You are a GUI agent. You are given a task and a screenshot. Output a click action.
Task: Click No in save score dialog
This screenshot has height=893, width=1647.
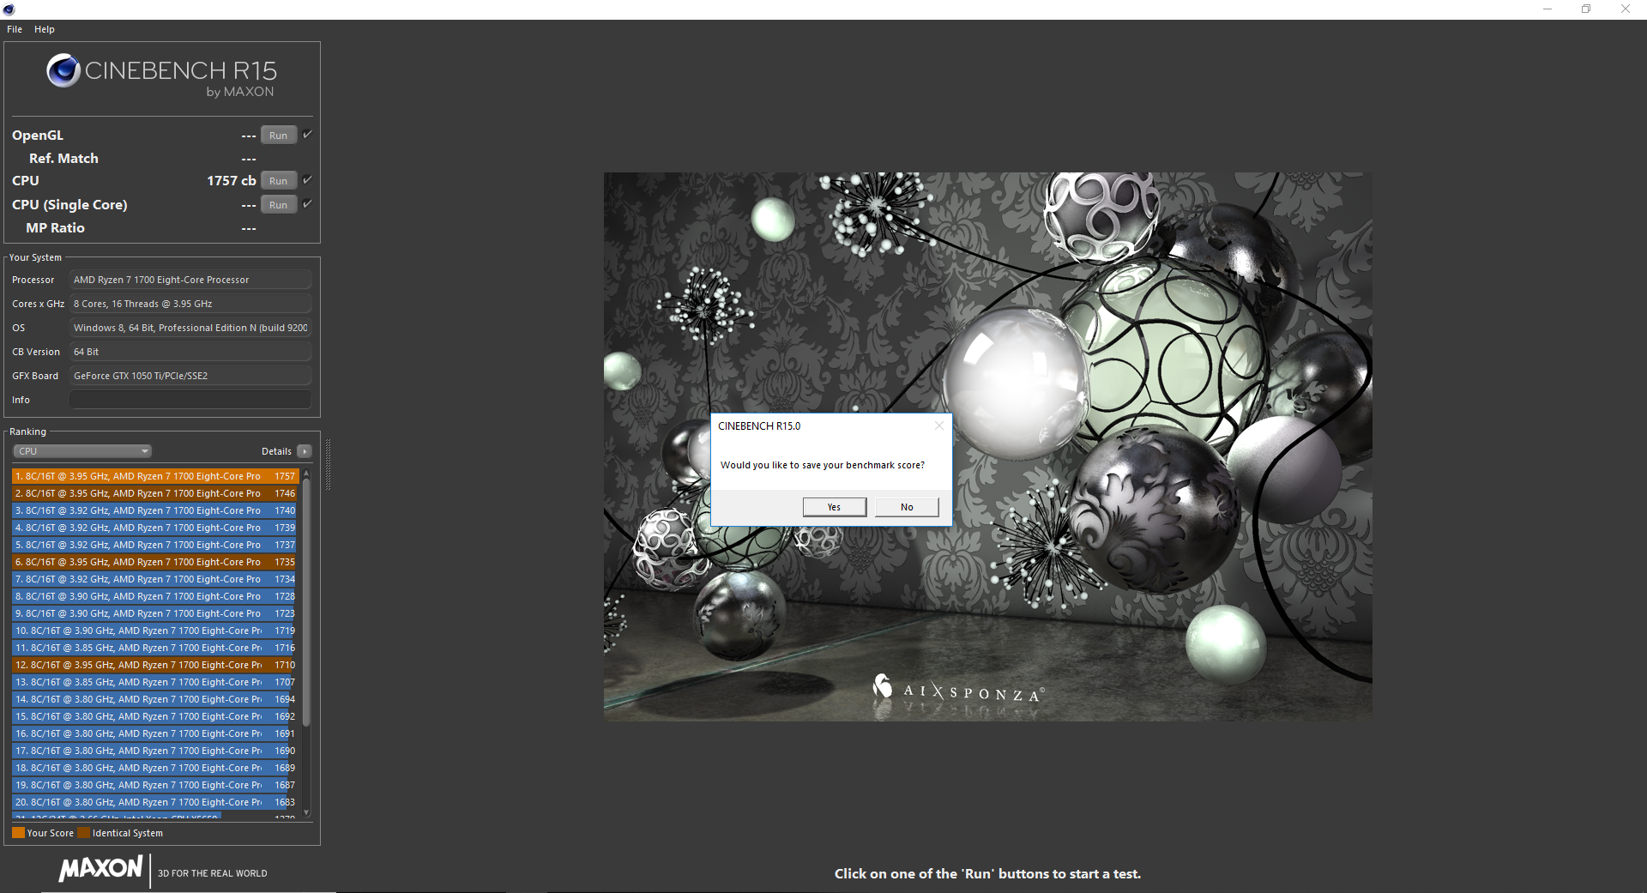coord(907,507)
